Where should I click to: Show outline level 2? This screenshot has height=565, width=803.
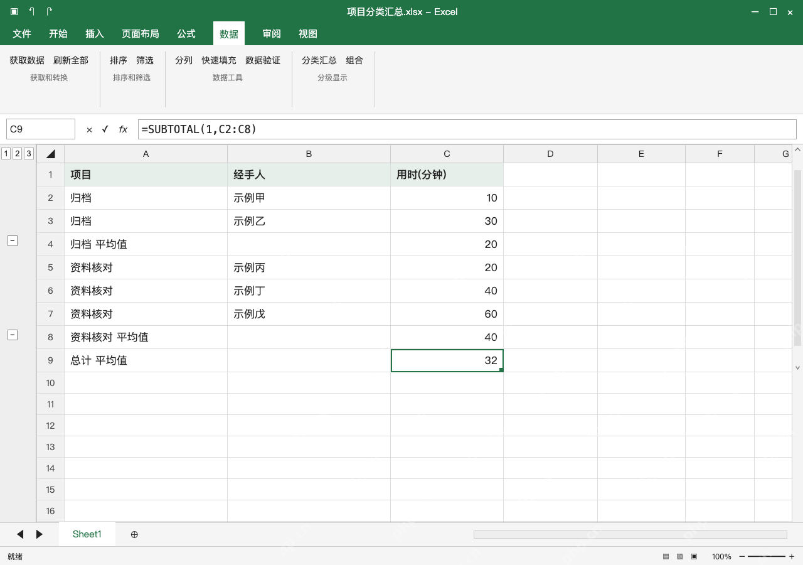tap(17, 153)
